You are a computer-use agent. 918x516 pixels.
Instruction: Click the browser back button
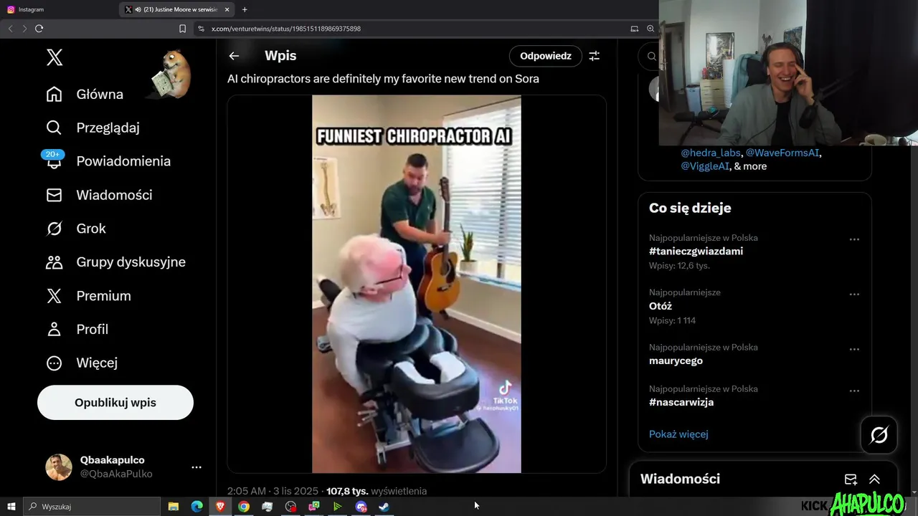(x=10, y=29)
